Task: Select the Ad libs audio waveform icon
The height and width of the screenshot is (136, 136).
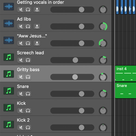Action: 9,23
